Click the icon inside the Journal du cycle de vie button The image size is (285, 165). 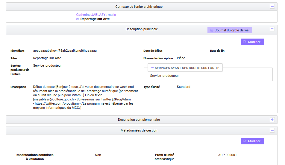(x=212, y=30)
